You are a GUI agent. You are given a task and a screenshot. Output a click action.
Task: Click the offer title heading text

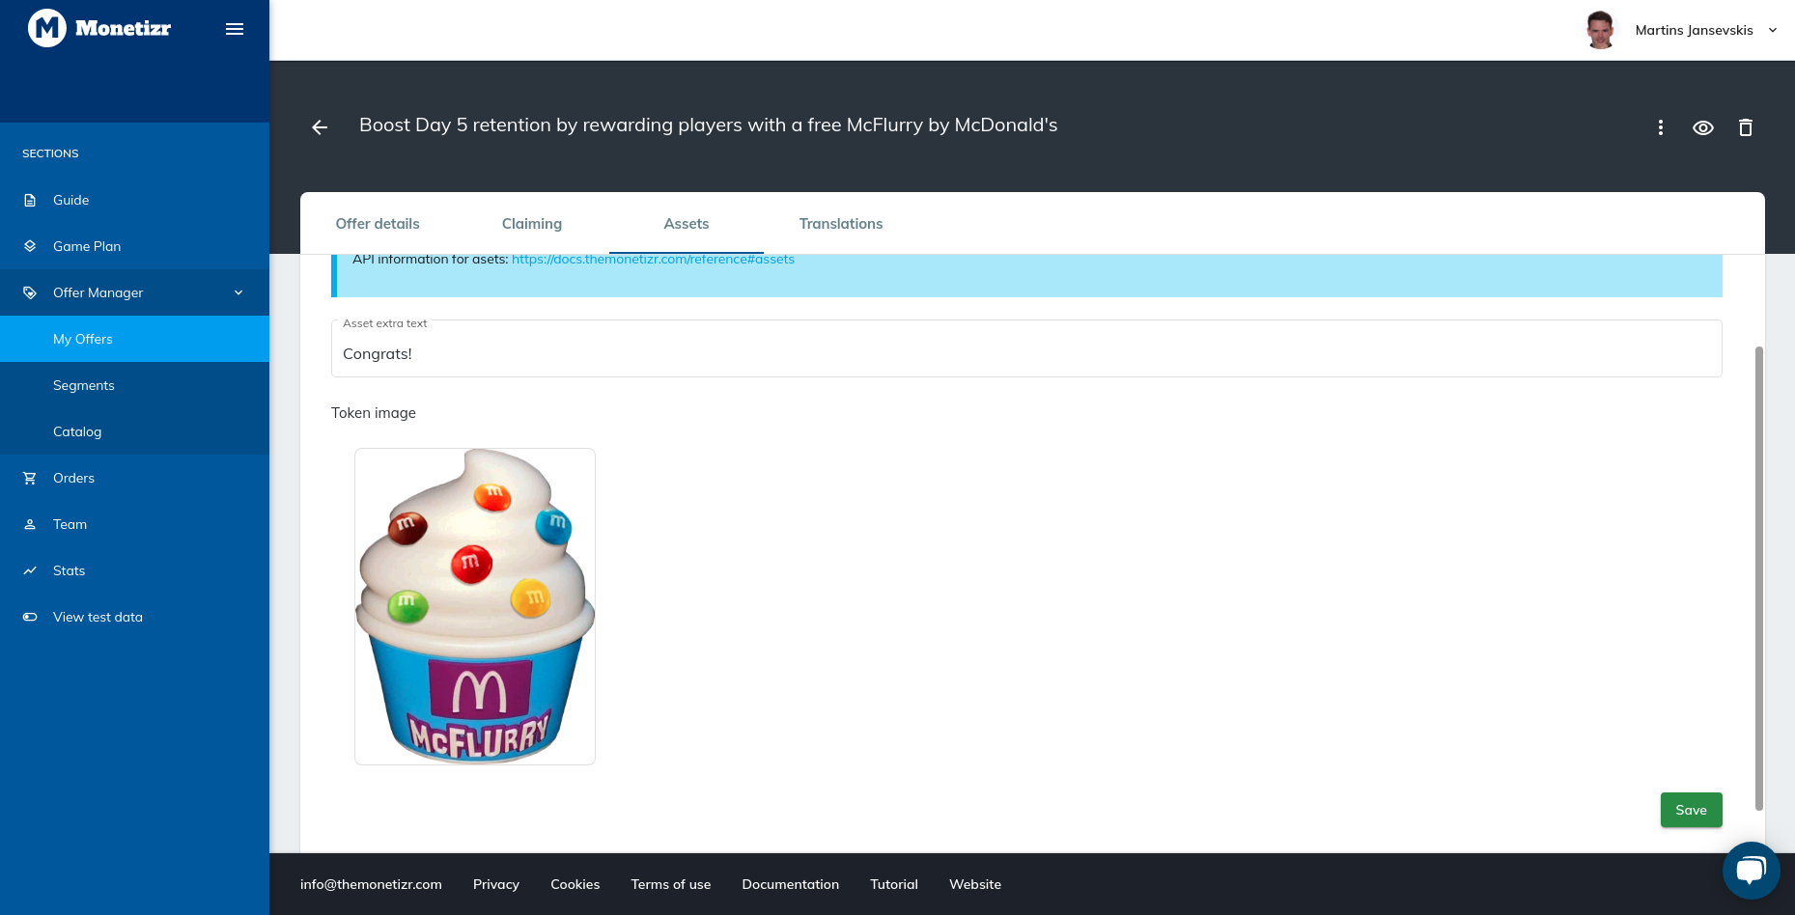(x=708, y=125)
